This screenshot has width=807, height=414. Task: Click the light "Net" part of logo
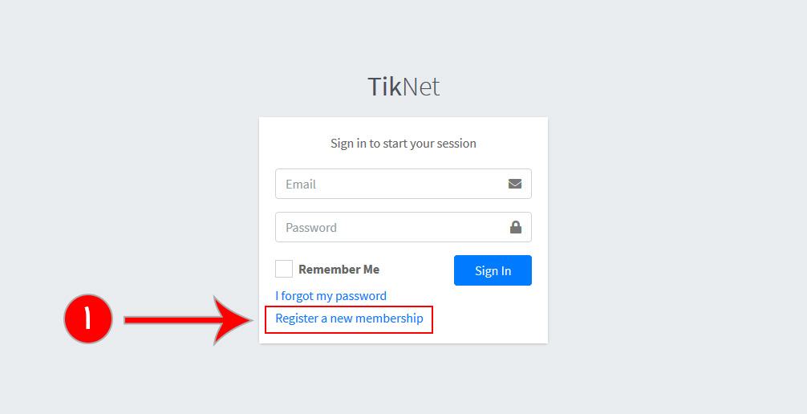tap(421, 87)
